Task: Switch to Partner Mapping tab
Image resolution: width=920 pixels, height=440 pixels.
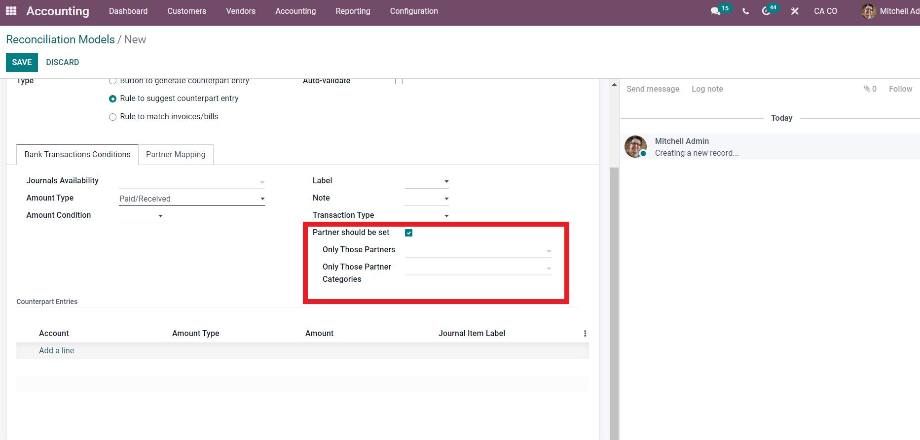Action: 176,155
